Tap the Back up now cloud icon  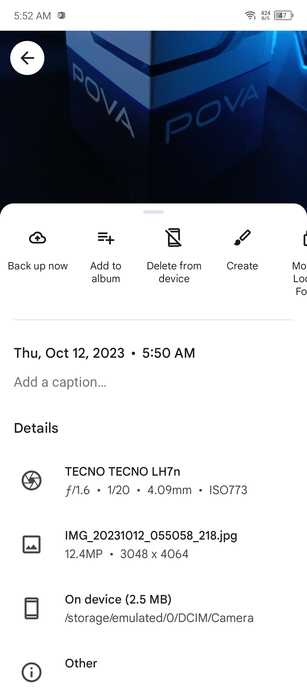(x=38, y=238)
